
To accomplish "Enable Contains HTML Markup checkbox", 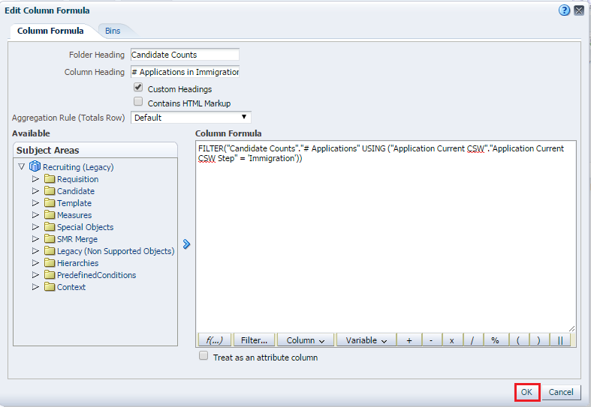I will 138,101.
